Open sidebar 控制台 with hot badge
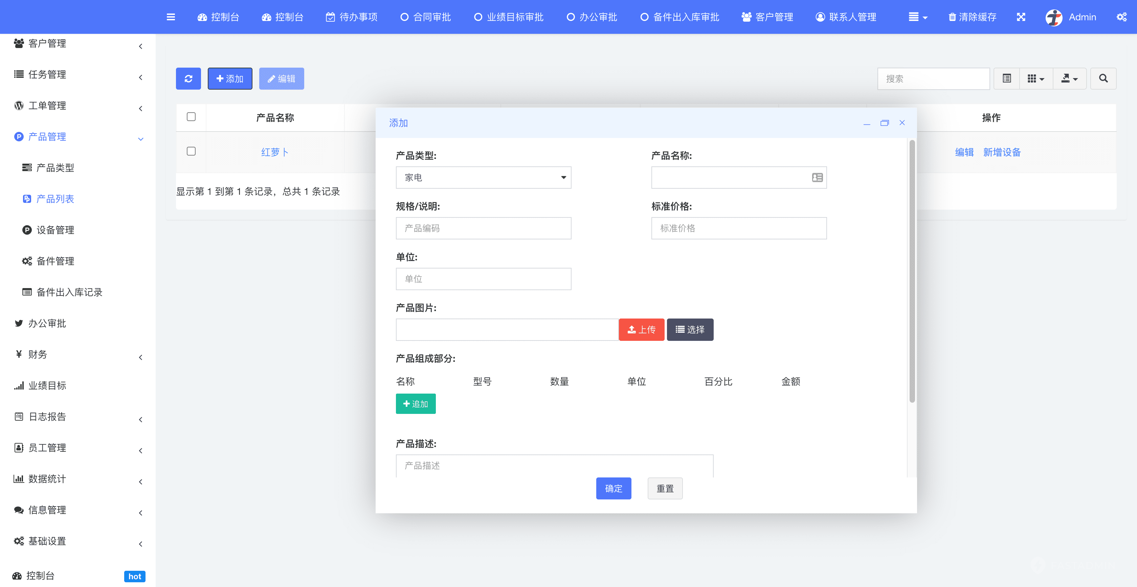 point(78,576)
